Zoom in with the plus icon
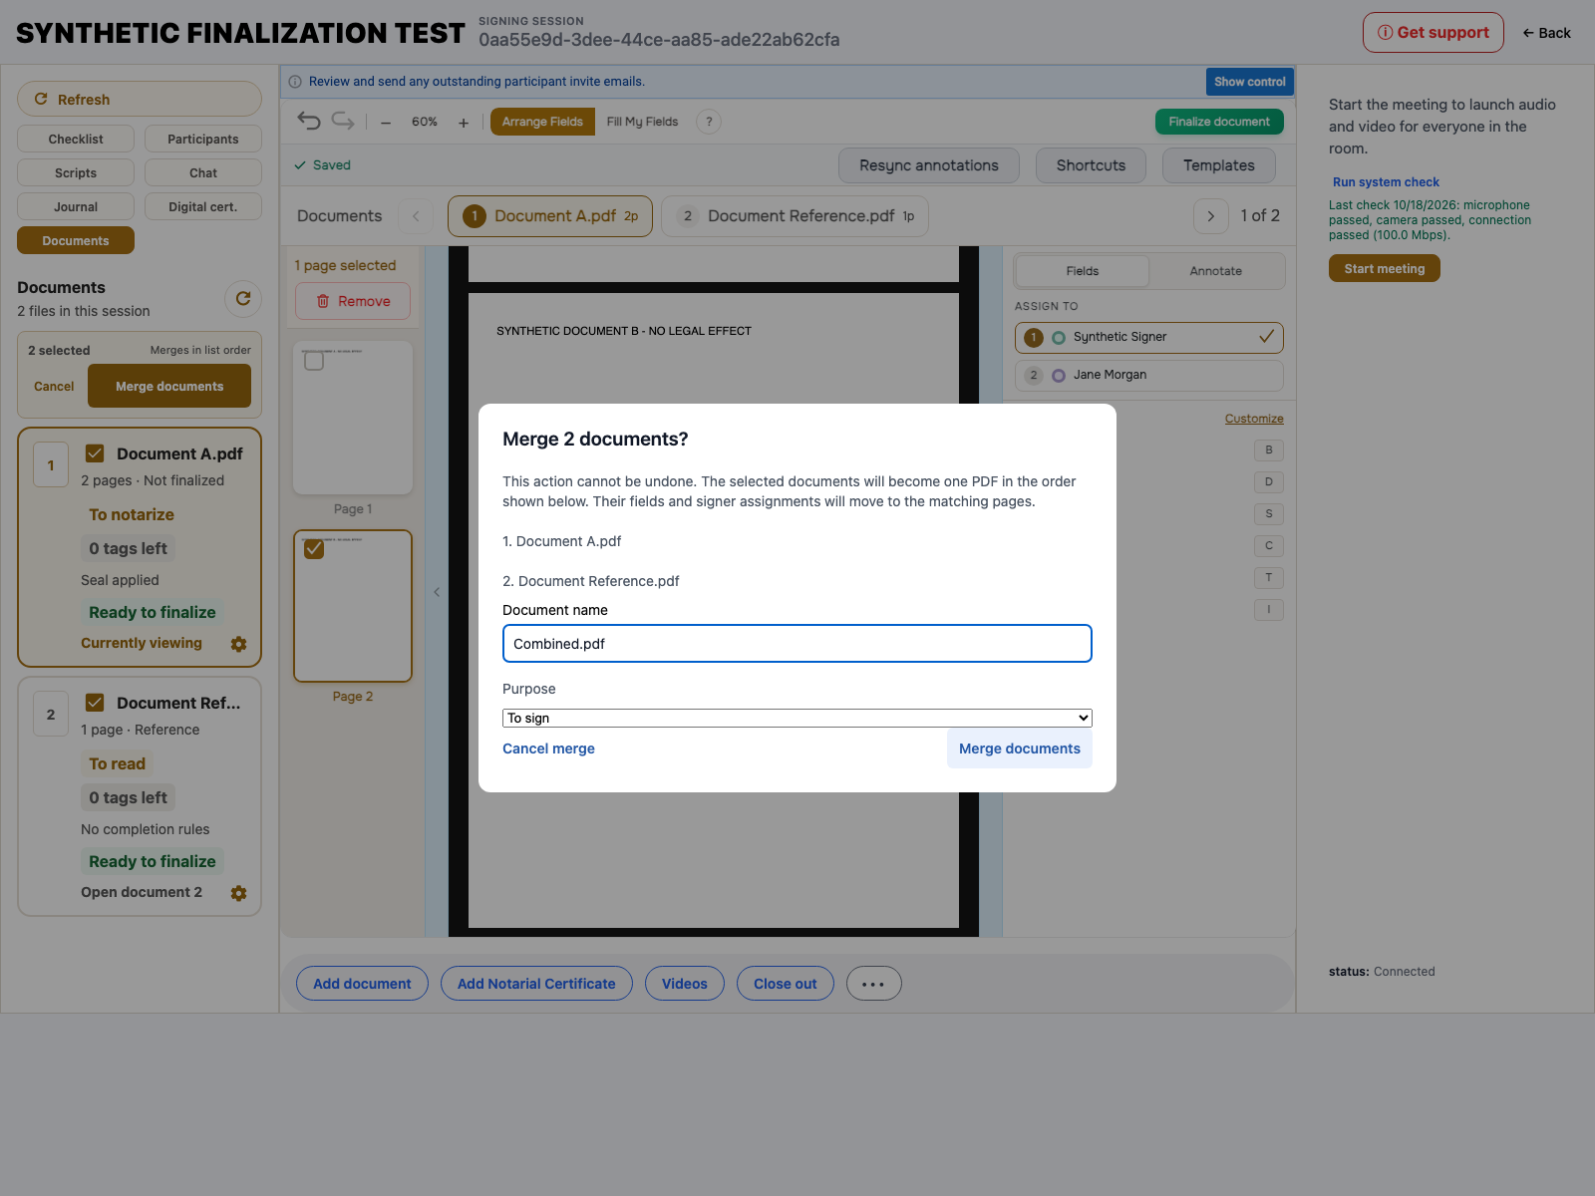 point(464,123)
